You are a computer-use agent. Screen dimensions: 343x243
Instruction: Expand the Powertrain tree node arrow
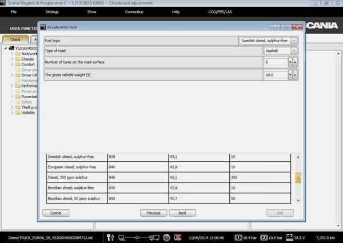click(12, 96)
